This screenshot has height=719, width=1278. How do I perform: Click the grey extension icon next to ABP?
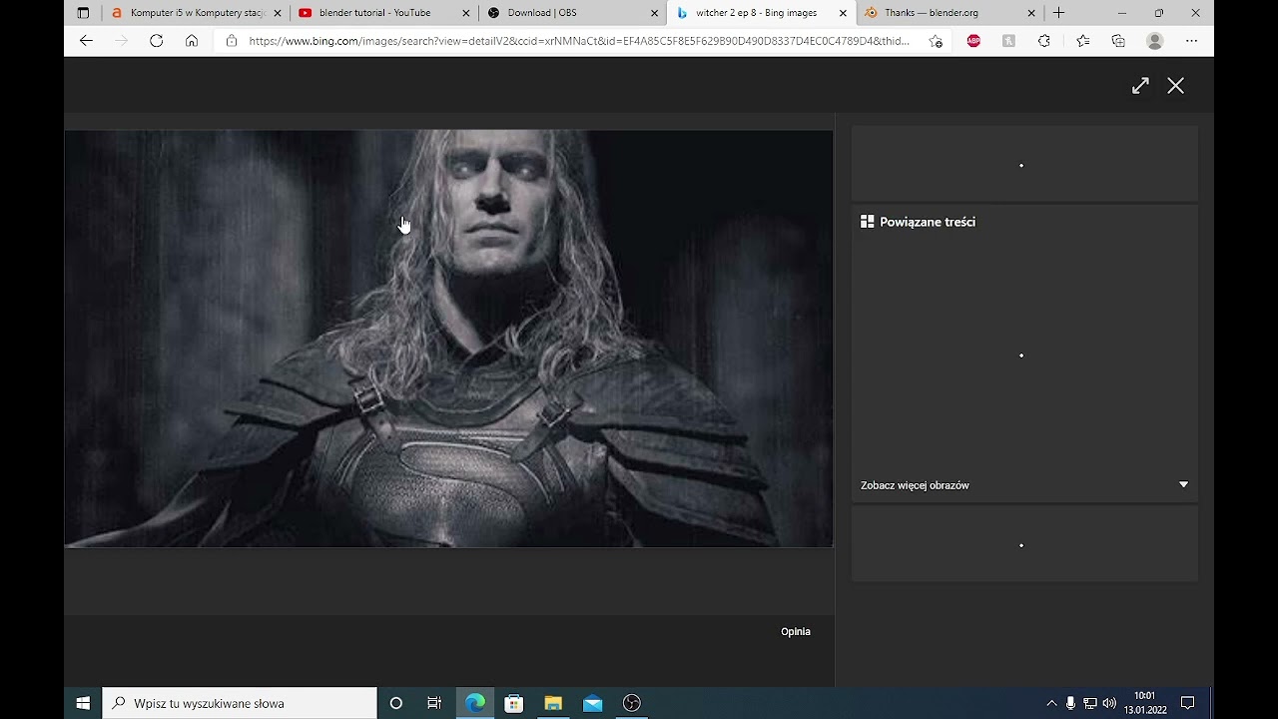click(x=1008, y=41)
